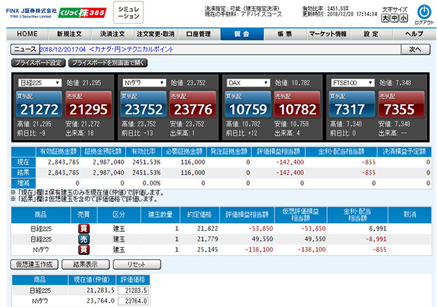
Task: Click the くりっく株365 logo
Action: [81, 13]
